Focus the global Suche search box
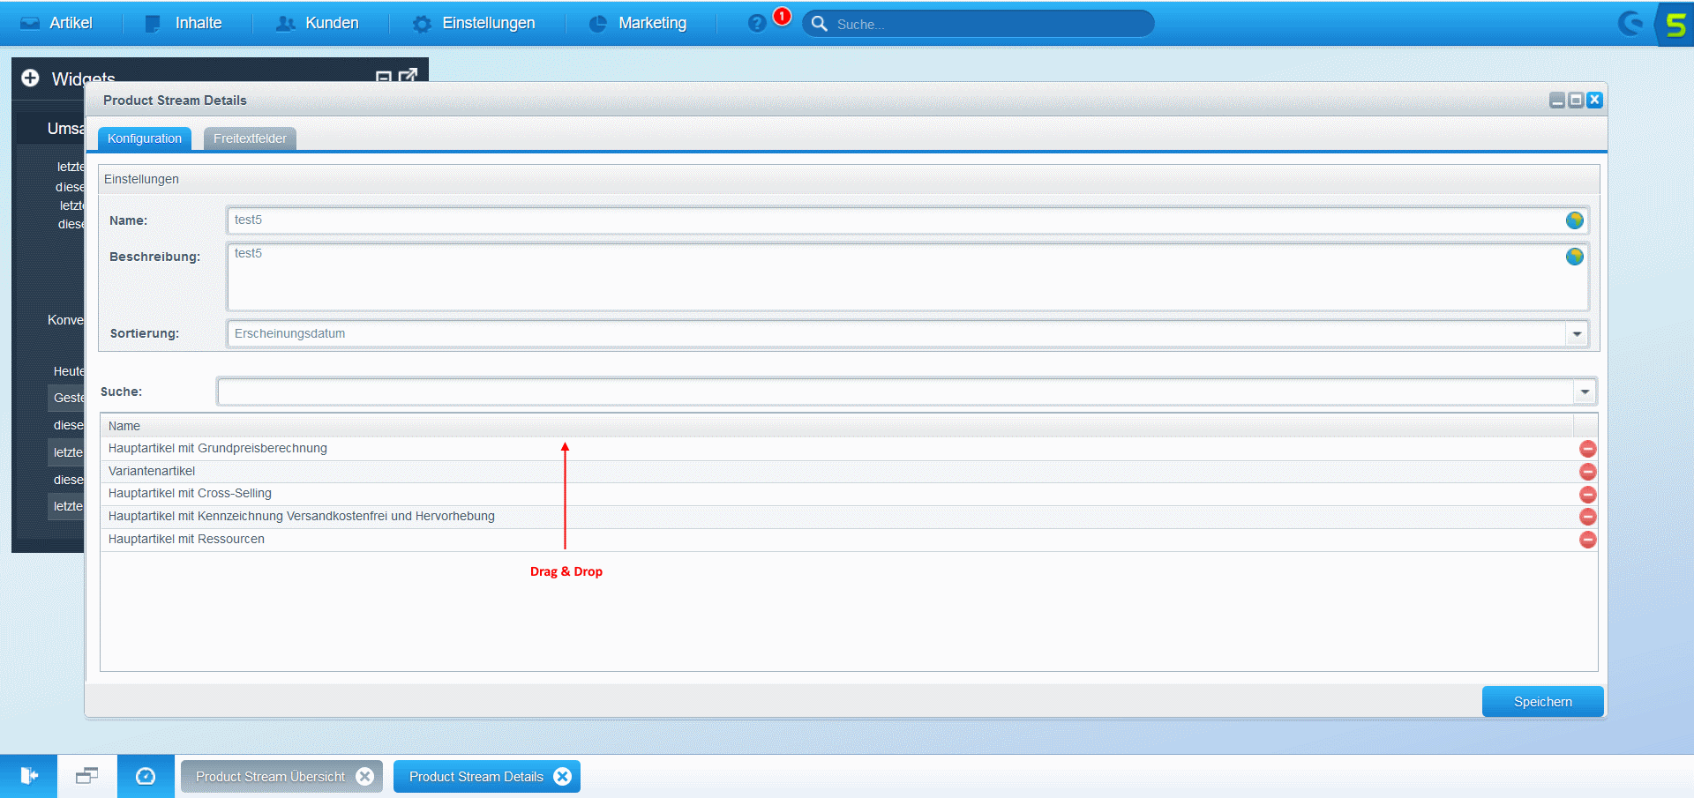 coord(988,24)
